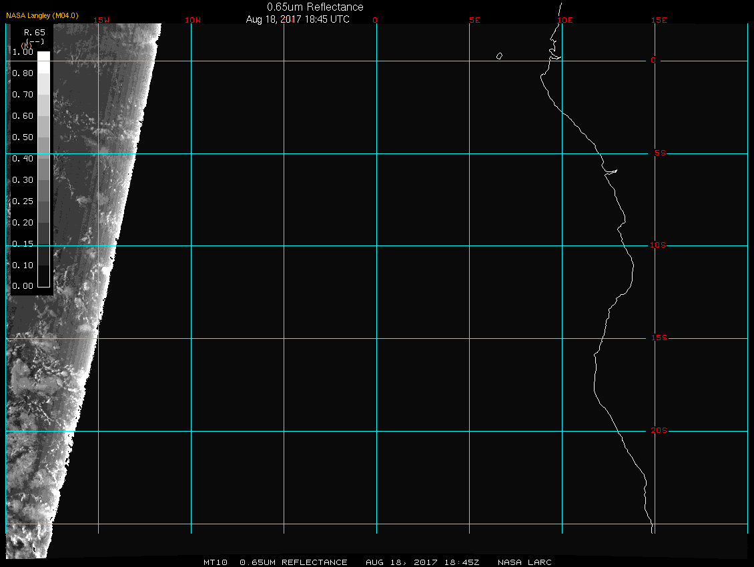Click the 15E longitude label
The image size is (754, 567).
coord(659,20)
